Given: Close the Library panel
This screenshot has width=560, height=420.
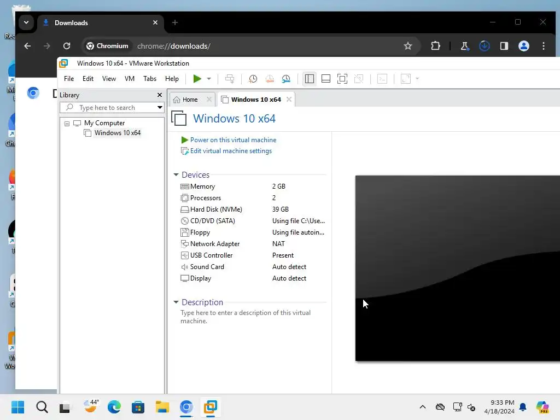Looking at the screenshot, I should [x=160, y=95].
